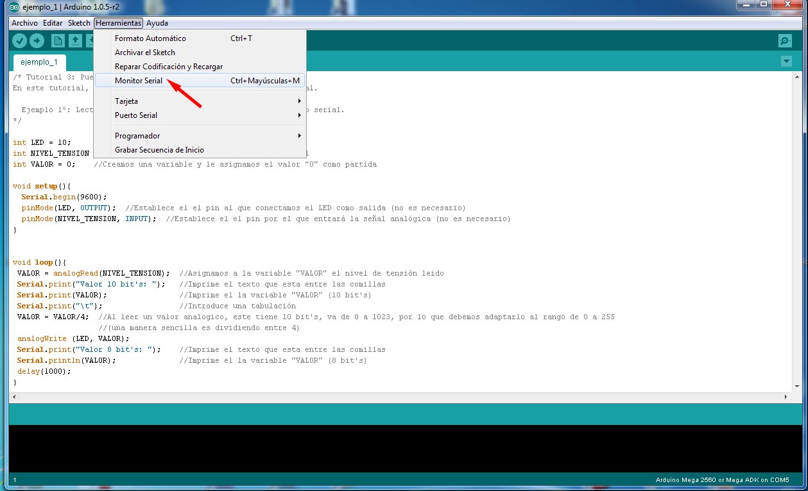This screenshot has height=491, width=808.
Task: Click 'analogWrite (LED, VALOR);' line
Action: coord(73,338)
